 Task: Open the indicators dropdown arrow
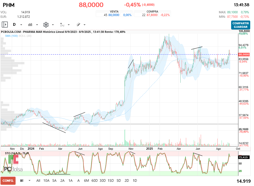point(69,25)
